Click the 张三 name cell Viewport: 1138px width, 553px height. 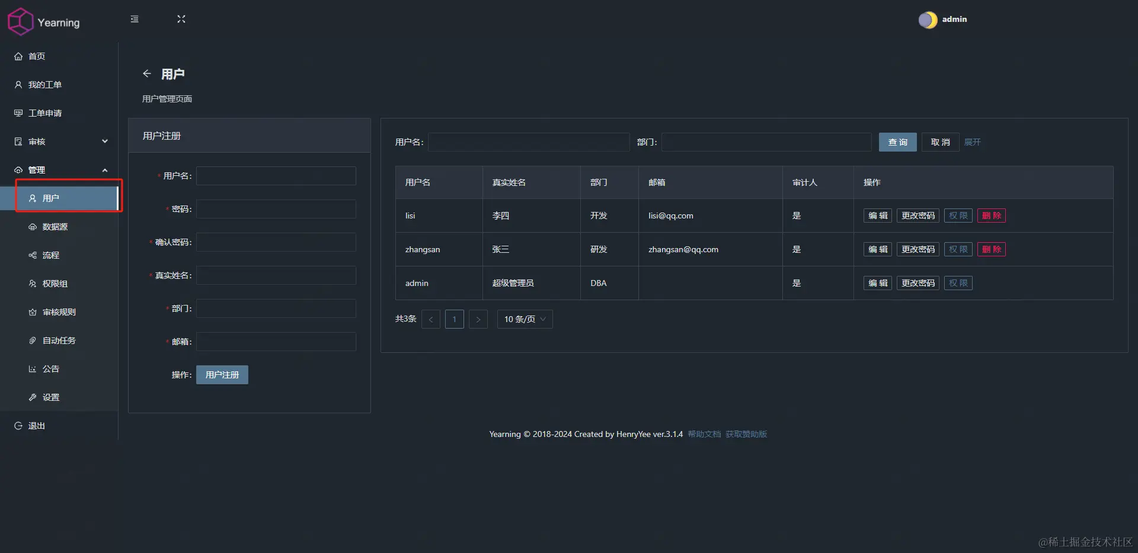click(x=532, y=249)
